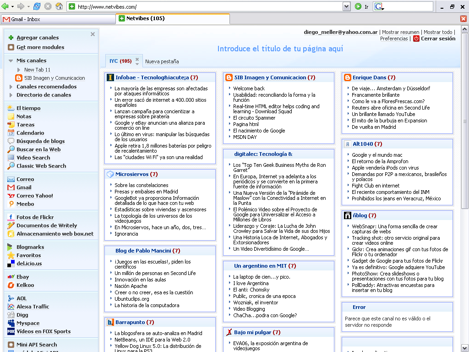Click the El tiempo weather icon

[11, 108]
